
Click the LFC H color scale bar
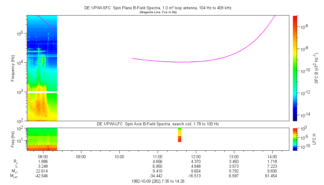[295, 139]
